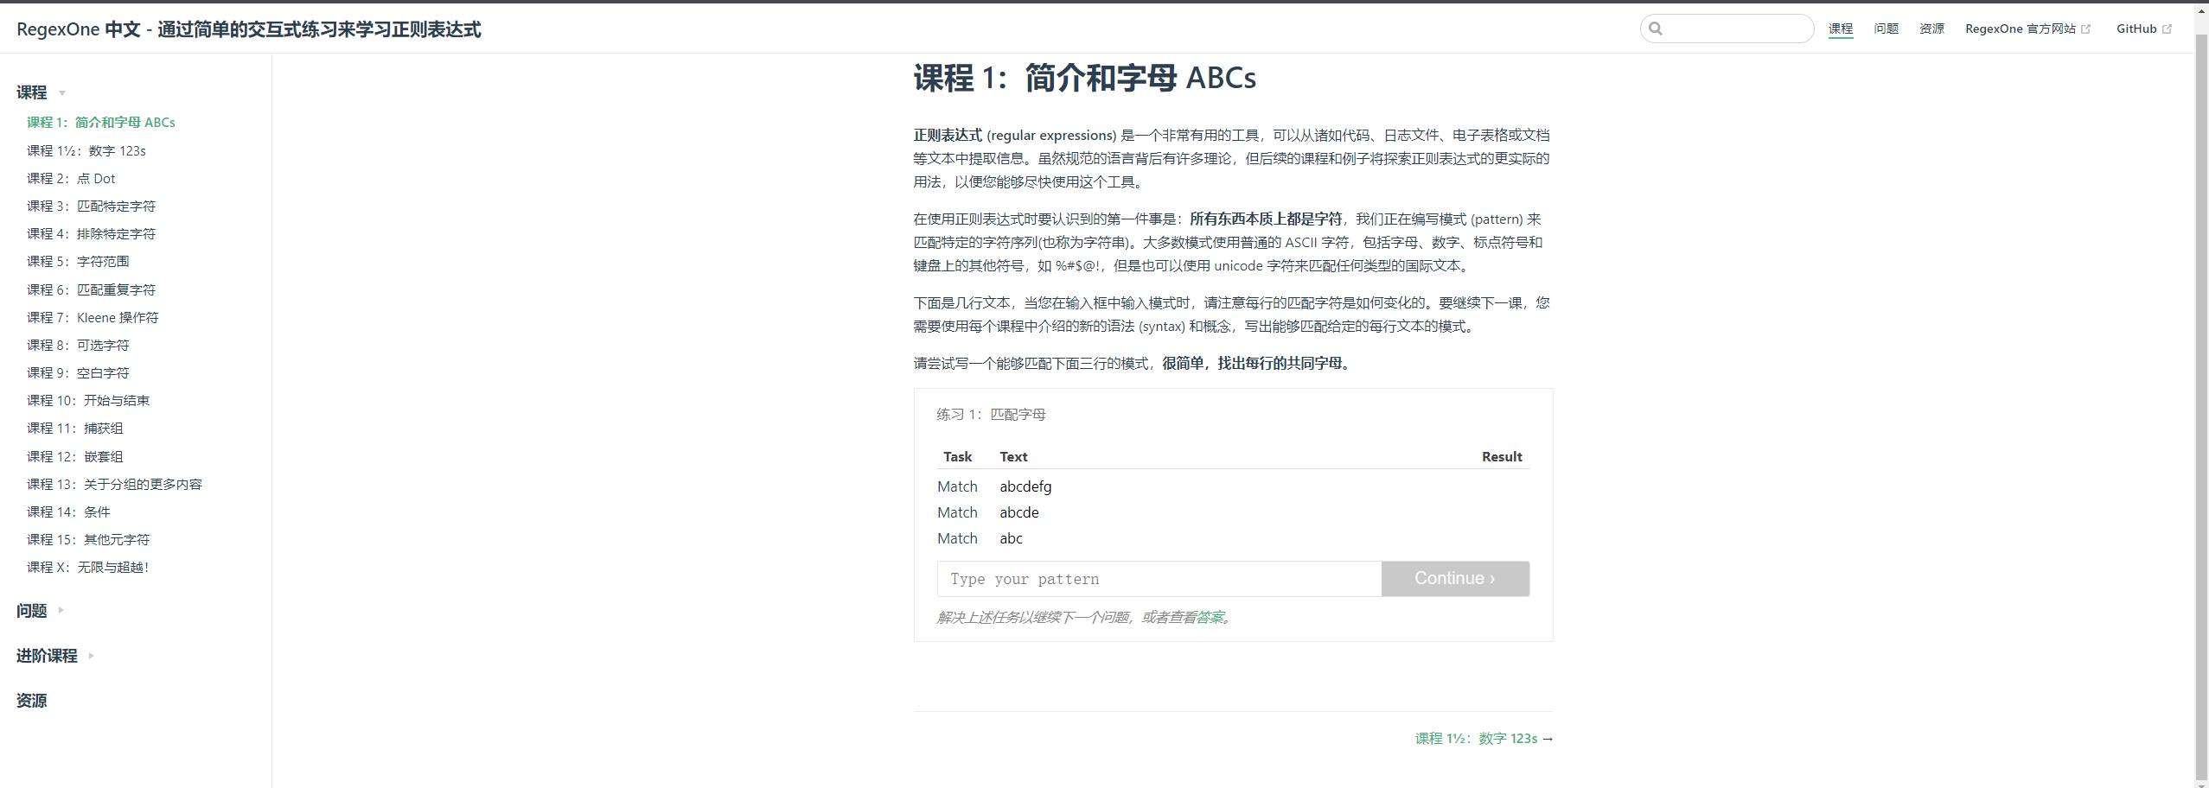Go to next lesson 课程 1½: 数字 123s

tap(1482, 738)
